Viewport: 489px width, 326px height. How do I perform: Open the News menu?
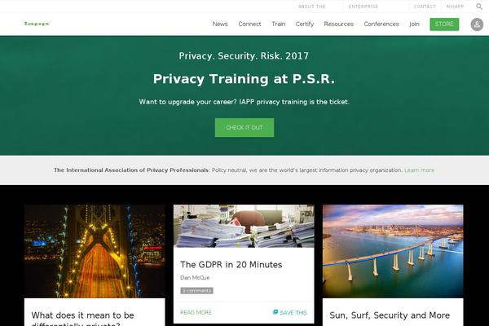[220, 24]
